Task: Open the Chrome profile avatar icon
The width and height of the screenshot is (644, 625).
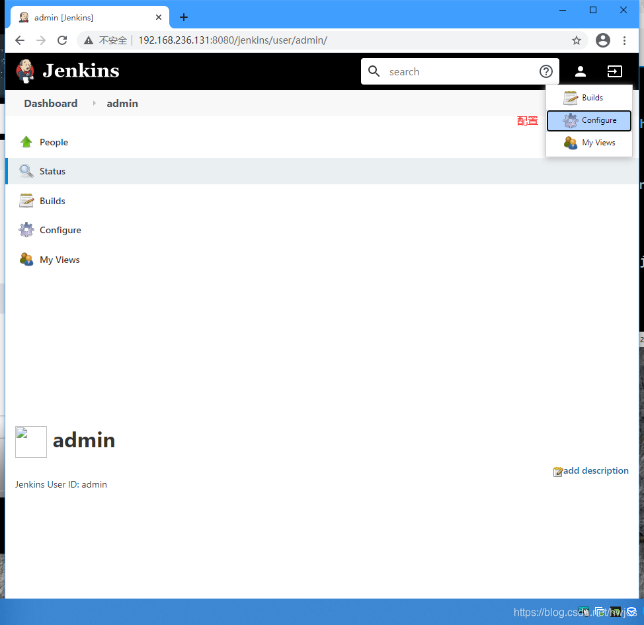Action: click(602, 40)
